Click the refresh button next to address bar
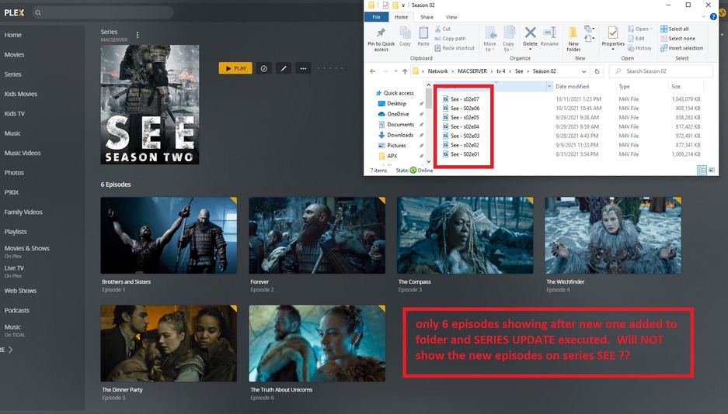The height and width of the screenshot is (414, 728). click(597, 71)
